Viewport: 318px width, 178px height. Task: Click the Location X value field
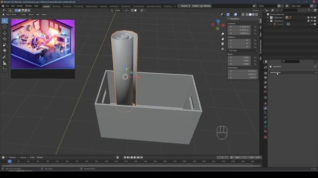239,27
